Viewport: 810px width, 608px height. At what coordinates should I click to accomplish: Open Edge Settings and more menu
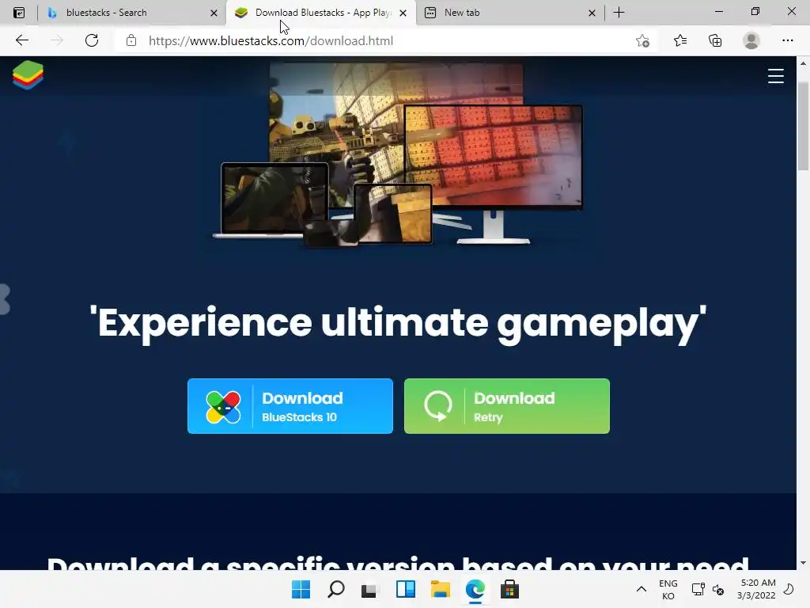pos(787,40)
